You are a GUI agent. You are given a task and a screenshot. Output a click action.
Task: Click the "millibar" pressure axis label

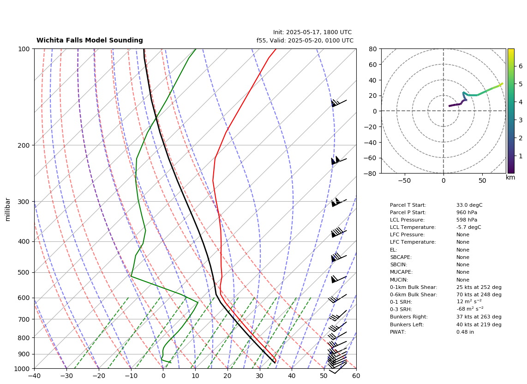coord(8,210)
